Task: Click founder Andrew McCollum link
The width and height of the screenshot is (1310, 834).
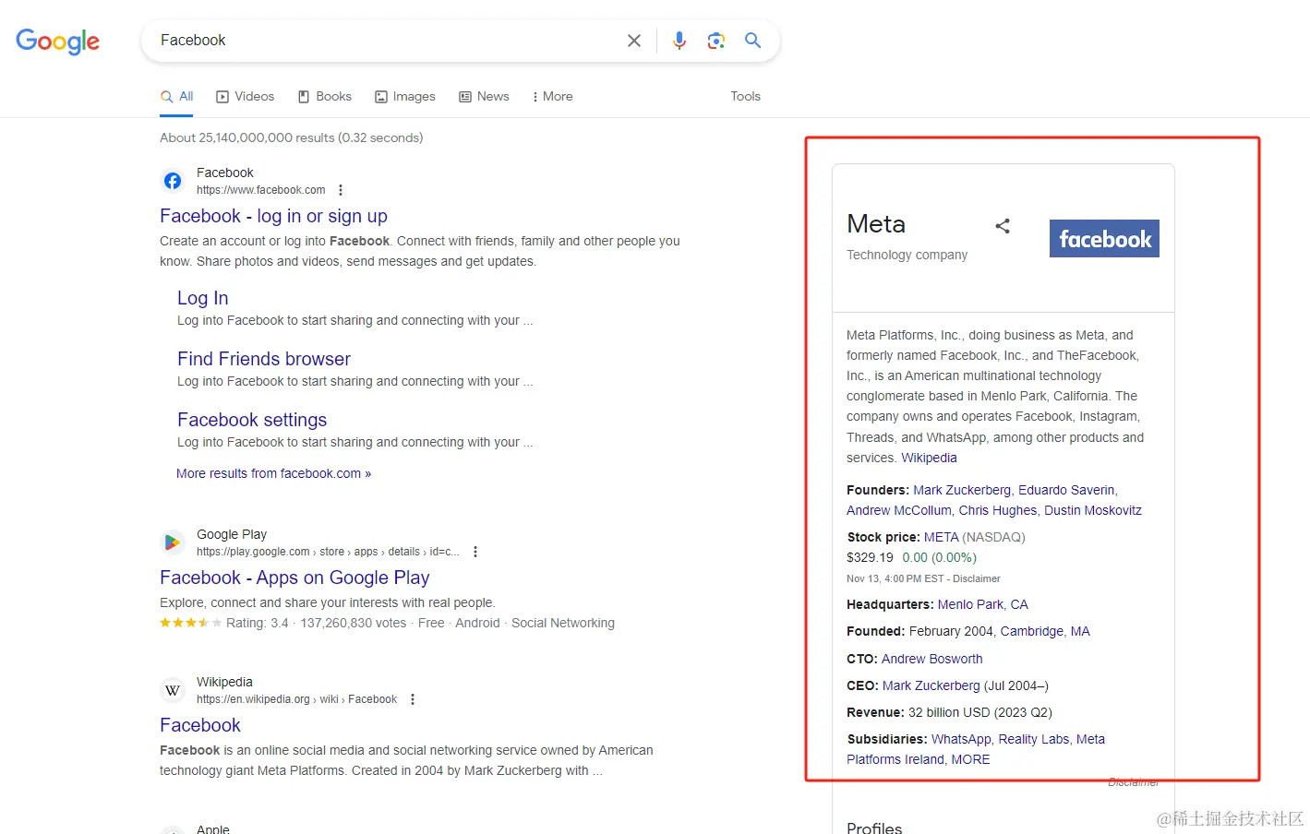Action: click(x=898, y=510)
